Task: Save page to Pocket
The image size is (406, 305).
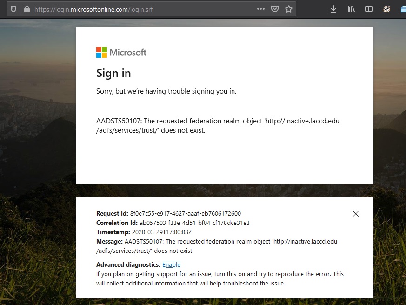Action: point(275,9)
